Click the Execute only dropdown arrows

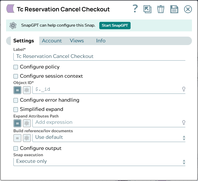184,162
